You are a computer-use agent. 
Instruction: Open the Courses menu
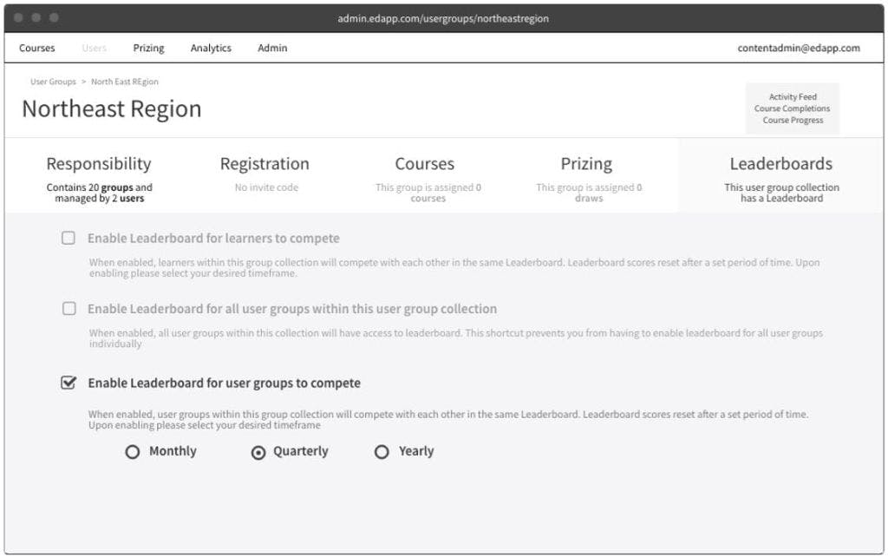pyautogui.click(x=36, y=49)
